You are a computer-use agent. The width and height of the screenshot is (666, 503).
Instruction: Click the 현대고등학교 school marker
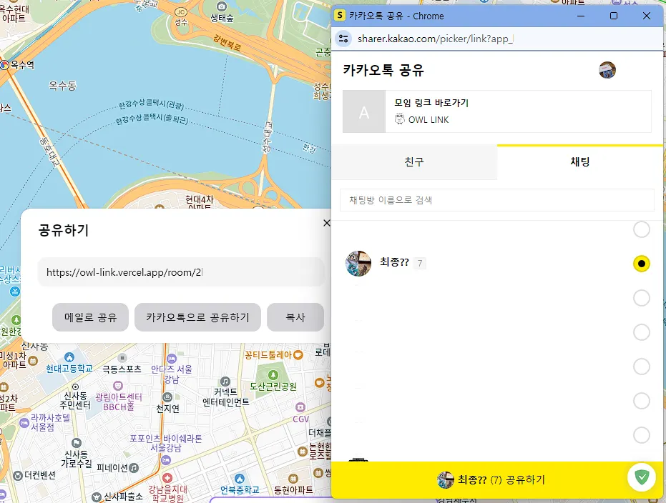tap(69, 357)
